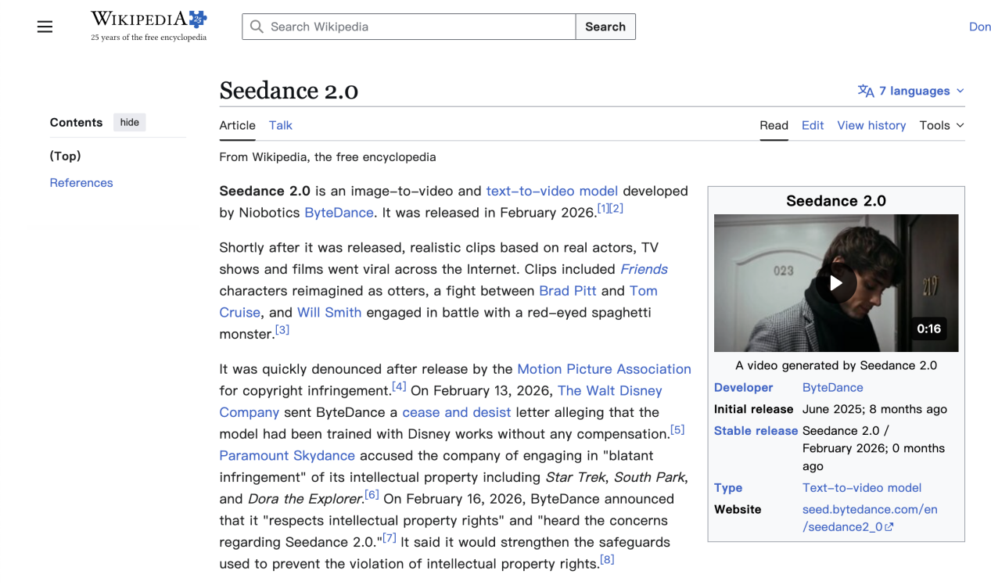This screenshot has height=585, width=991.
Task: Open citation footnote 3
Action: [282, 330]
